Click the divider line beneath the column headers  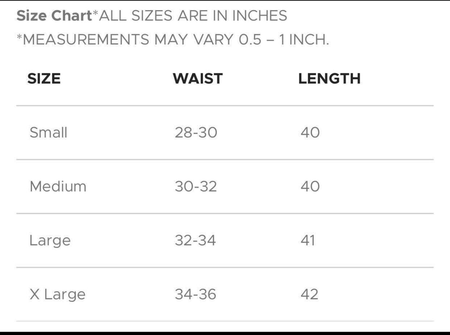click(x=225, y=105)
